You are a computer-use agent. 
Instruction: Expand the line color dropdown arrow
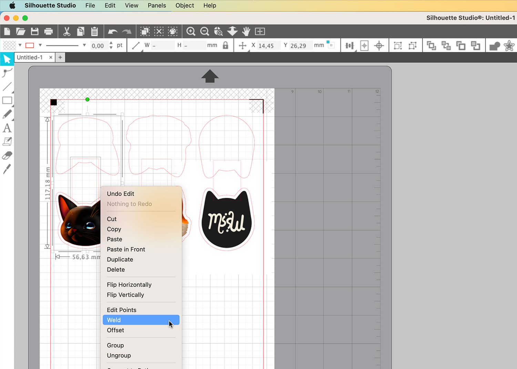coord(40,45)
